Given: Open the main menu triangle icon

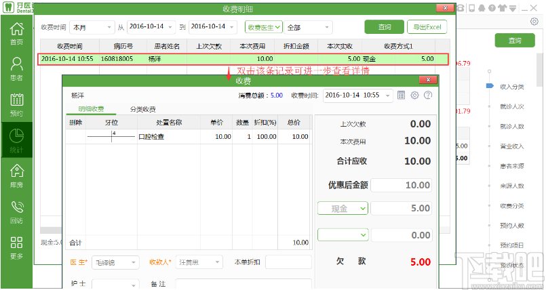Looking at the screenshot, I should pos(513,8).
